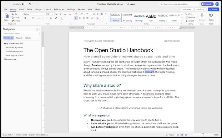Open the Editing mode dropdown
Image resolution: width=222 pixels, height=138 pixels.
tap(200, 9)
